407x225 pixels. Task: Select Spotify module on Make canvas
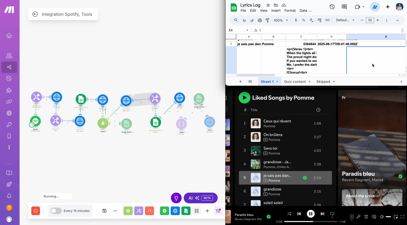click(36, 121)
